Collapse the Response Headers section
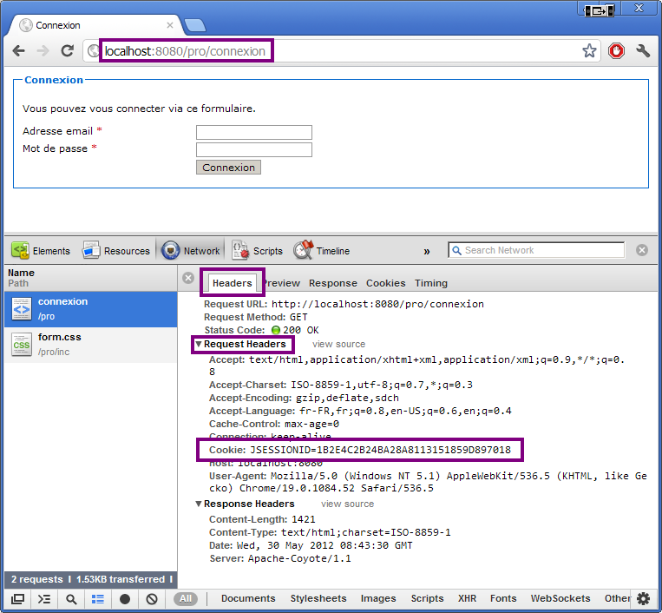Viewport: 662px width, 613px height. pos(198,504)
